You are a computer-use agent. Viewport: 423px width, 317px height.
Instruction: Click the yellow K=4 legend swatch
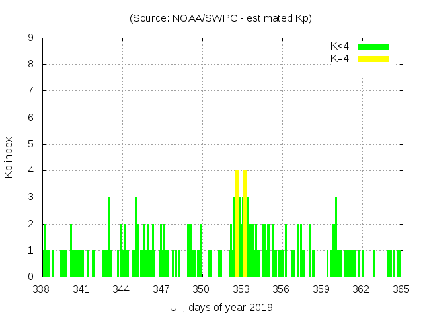(373, 59)
